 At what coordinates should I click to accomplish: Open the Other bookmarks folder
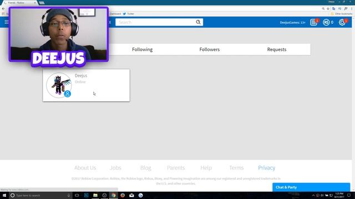click(342, 14)
